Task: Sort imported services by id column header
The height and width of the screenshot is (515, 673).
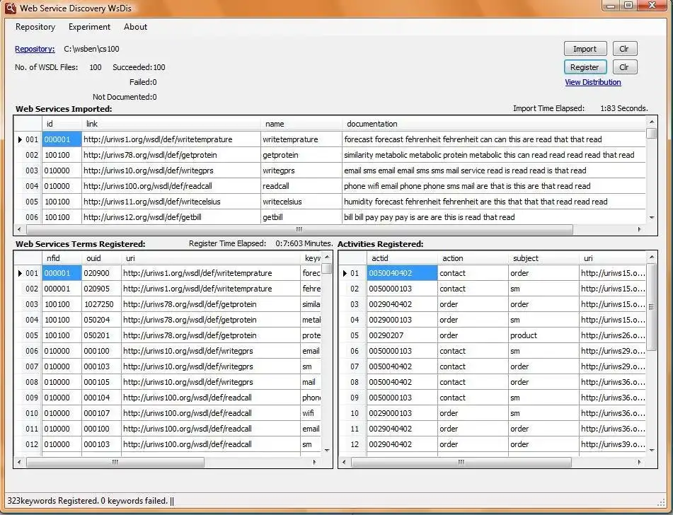Action: pos(62,124)
